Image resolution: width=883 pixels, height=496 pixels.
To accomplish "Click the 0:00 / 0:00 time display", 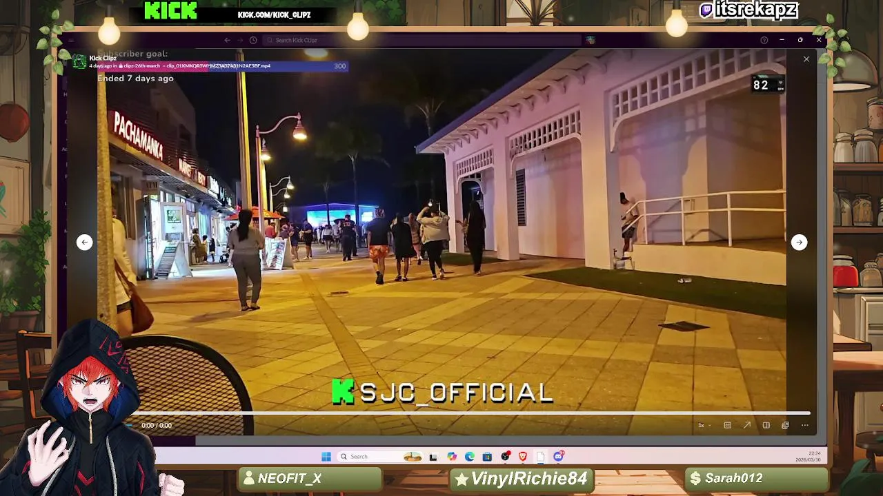I will click(157, 426).
